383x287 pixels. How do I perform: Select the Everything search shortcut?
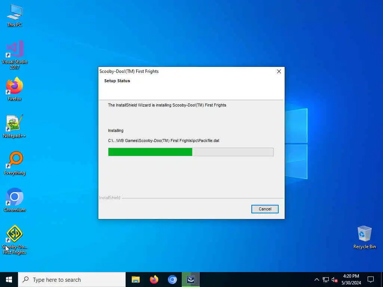(x=15, y=163)
